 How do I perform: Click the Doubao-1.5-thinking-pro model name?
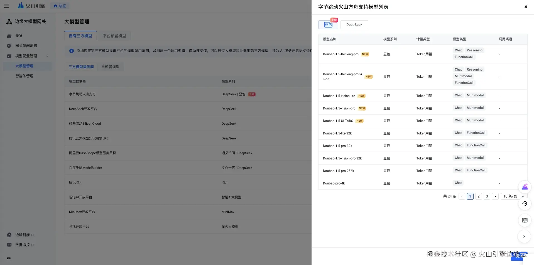tap(341, 54)
